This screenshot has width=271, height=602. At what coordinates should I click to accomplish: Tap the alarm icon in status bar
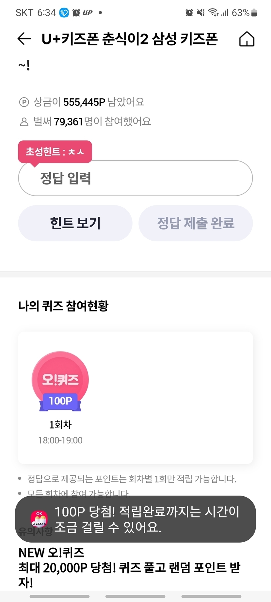[189, 13]
